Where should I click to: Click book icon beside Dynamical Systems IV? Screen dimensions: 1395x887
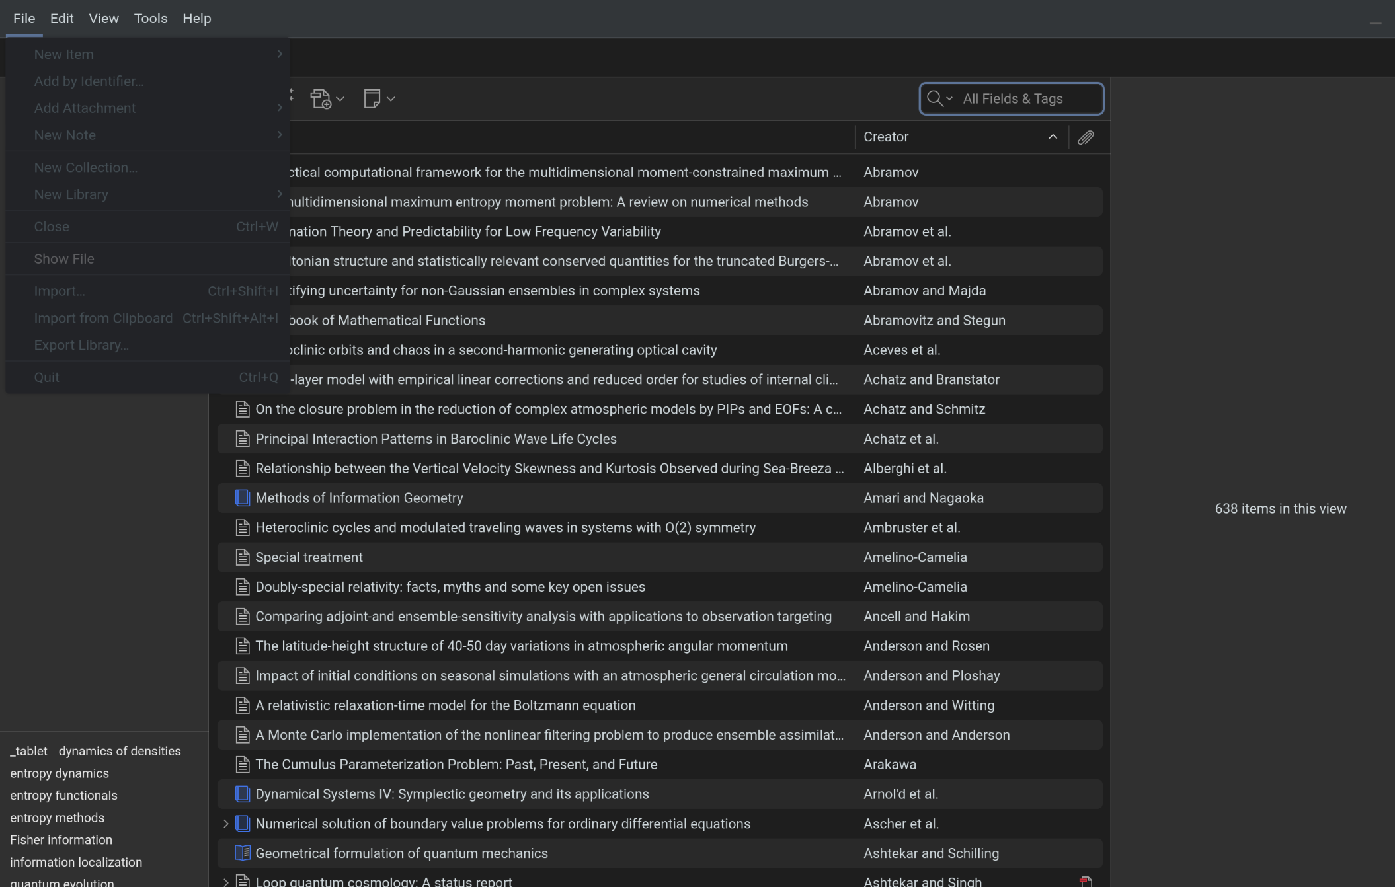tap(243, 794)
